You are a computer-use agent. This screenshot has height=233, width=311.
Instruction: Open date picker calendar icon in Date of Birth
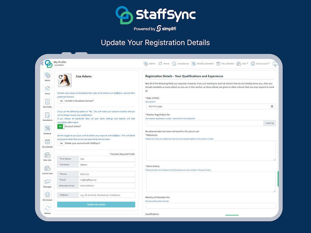coord(272,107)
